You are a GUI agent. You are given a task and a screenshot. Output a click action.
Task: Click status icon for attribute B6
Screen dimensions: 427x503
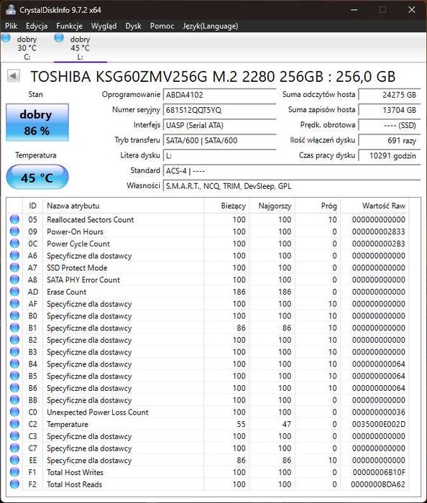14,388
